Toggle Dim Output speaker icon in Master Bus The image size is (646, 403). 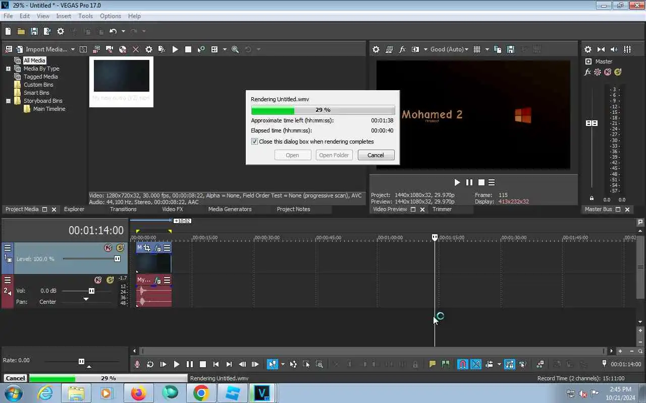click(x=614, y=49)
